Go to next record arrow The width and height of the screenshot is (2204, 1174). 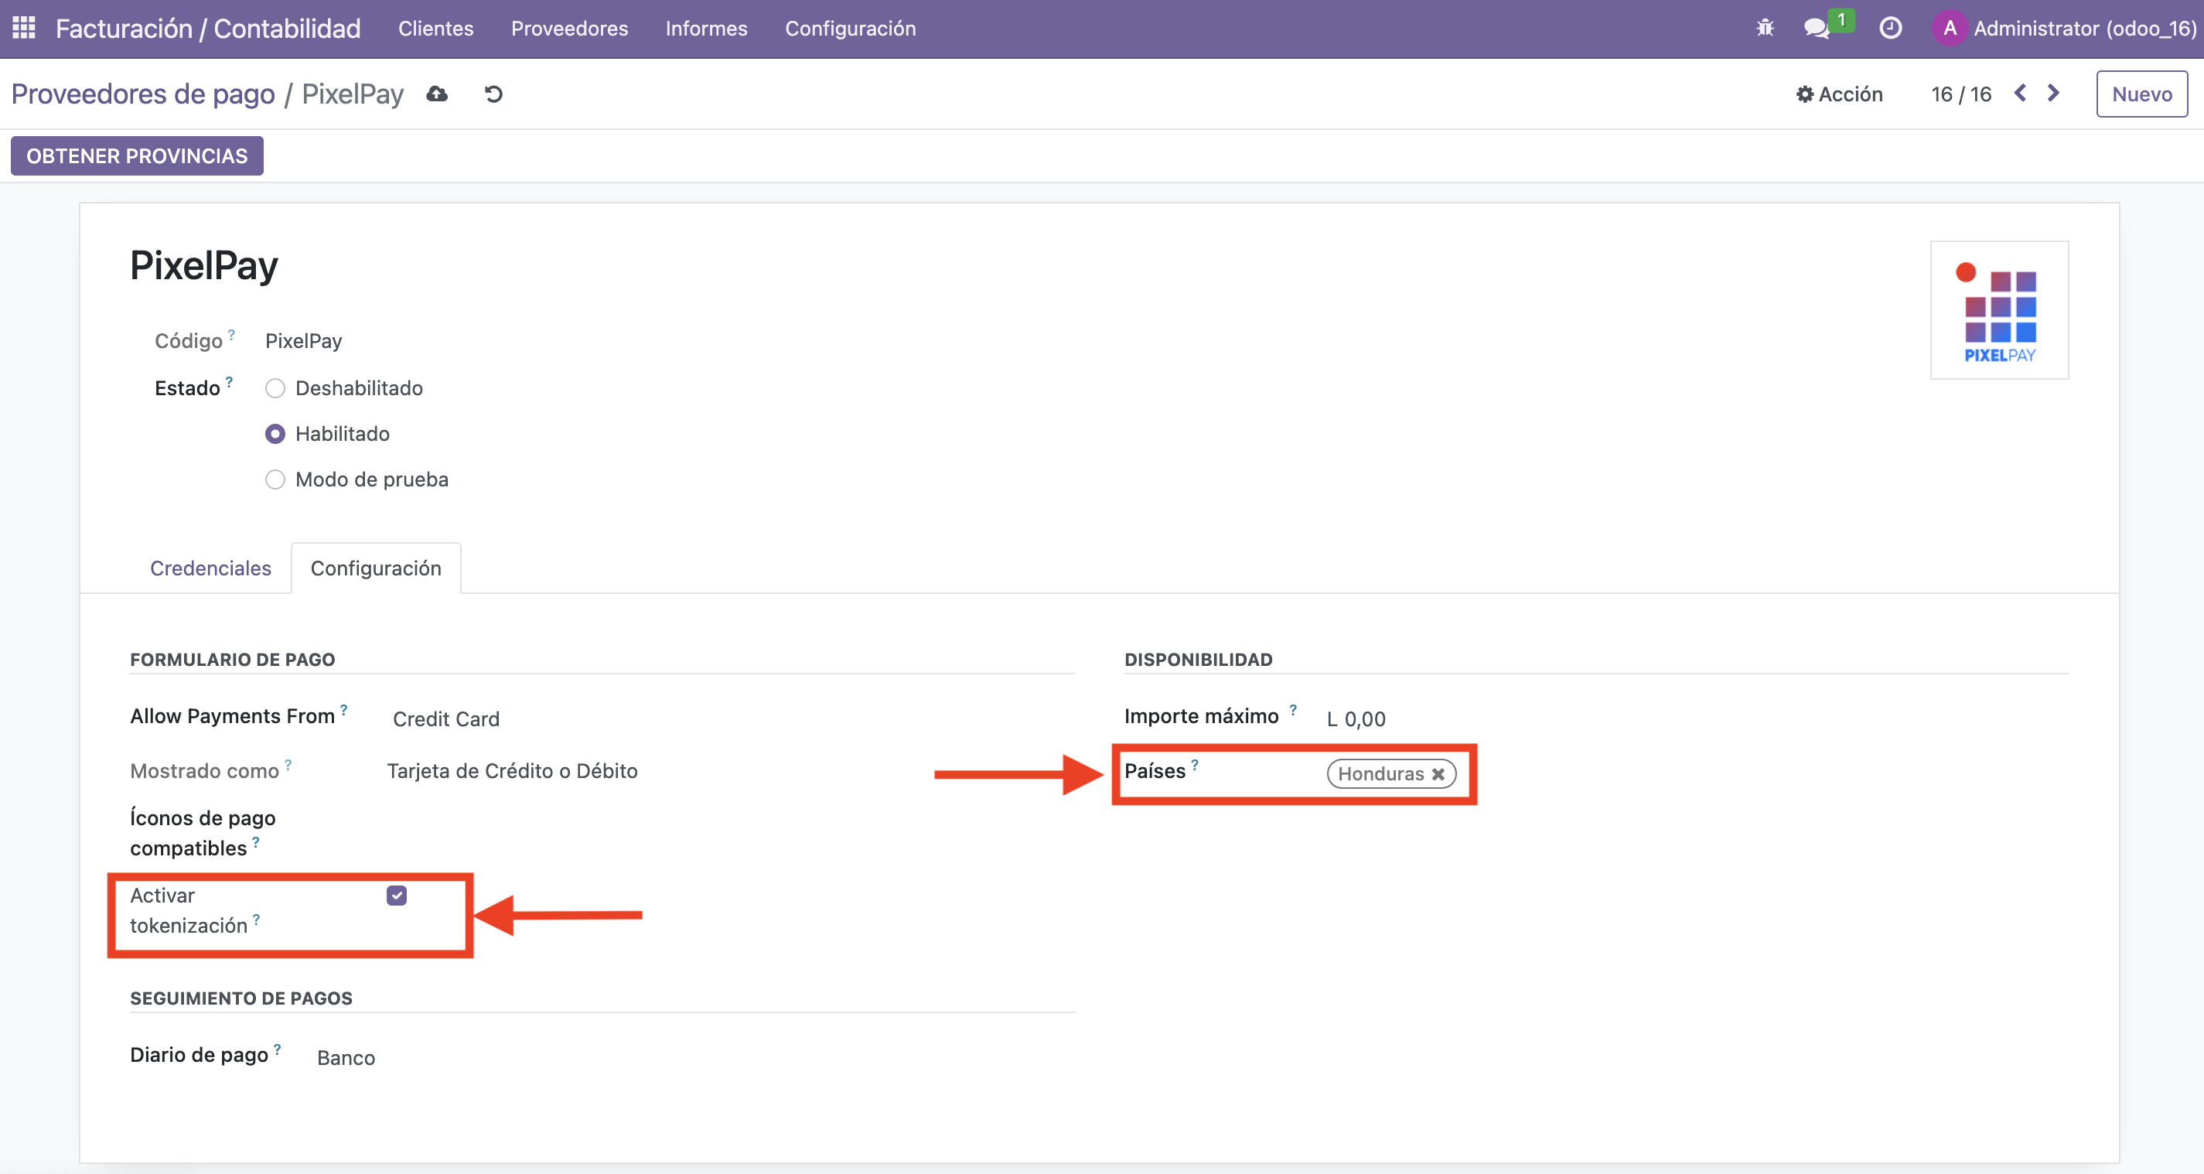point(2053,94)
